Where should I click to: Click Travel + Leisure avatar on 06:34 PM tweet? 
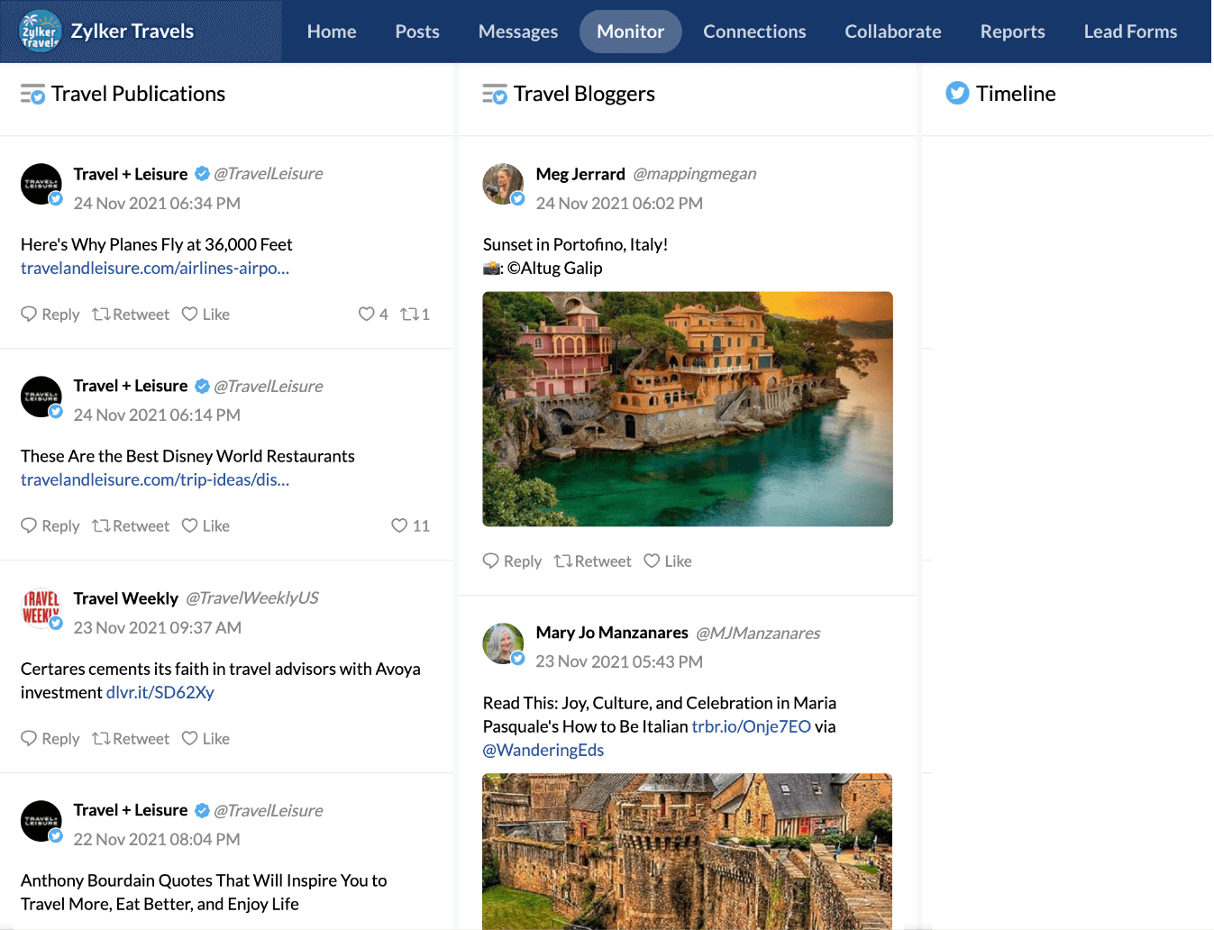pos(41,184)
